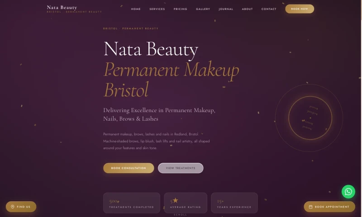The width and height of the screenshot is (362, 217).
Task: Select the 5 star Average Rating card
Action: coord(186,203)
